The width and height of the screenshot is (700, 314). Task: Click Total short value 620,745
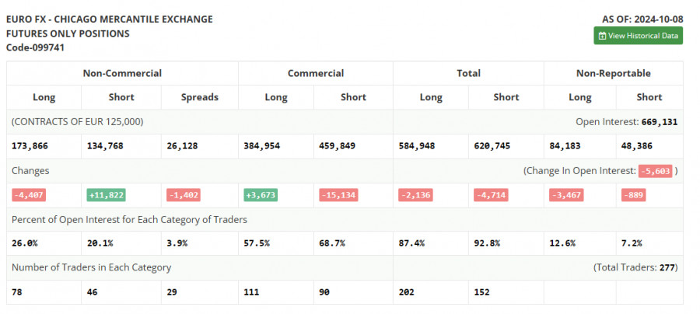click(x=492, y=146)
